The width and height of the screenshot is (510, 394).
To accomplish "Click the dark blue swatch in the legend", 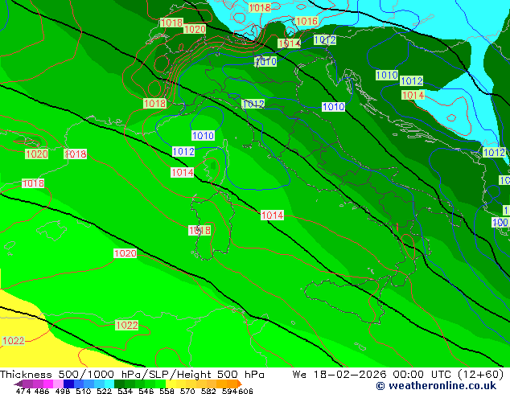I will (68, 384).
